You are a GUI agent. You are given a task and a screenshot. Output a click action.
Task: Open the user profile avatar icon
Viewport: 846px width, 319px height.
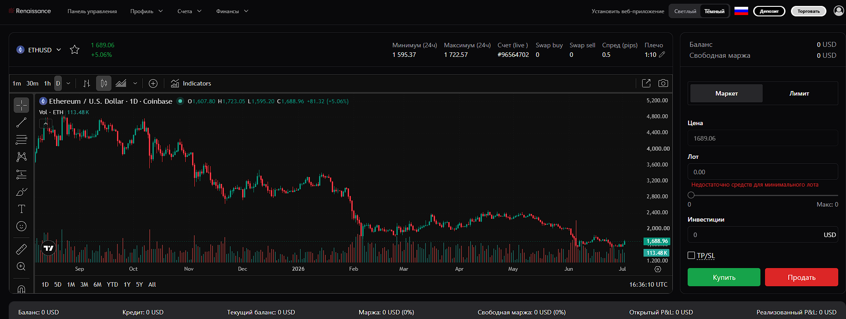click(839, 11)
